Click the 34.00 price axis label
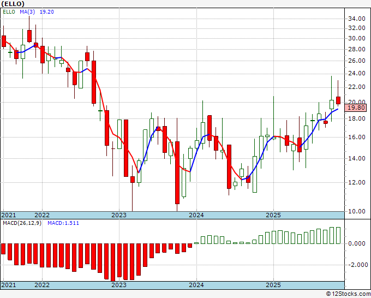371x298 pixels. tap(357, 19)
